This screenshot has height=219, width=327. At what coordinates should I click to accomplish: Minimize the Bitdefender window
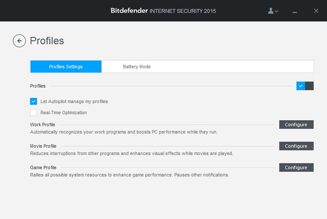tap(294, 12)
